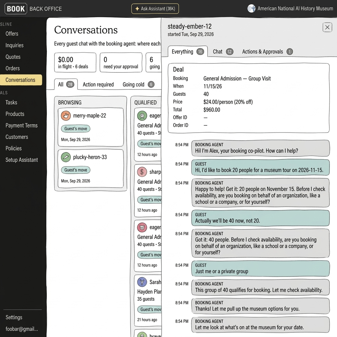The height and width of the screenshot is (337, 337).
Task: Go to Inquiries in sidebar
Action: [14, 45]
